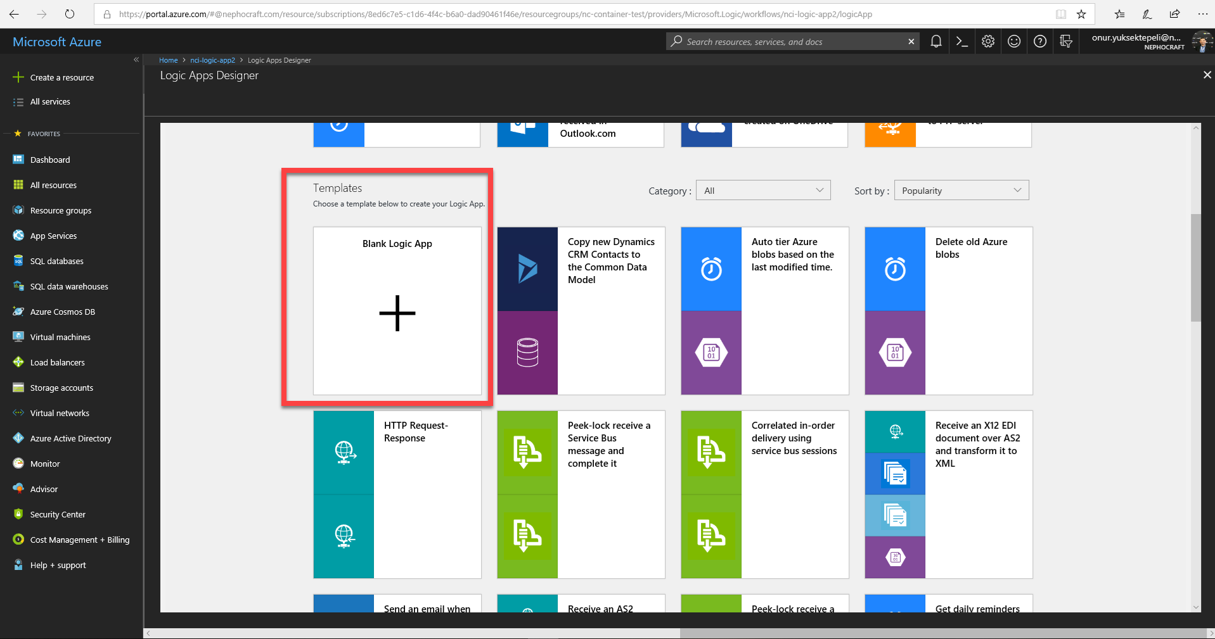
Task: Click the Azure Active Directory icon
Action: click(18, 438)
